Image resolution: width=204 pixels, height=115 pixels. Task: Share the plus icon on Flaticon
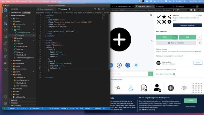[x=199, y=43]
